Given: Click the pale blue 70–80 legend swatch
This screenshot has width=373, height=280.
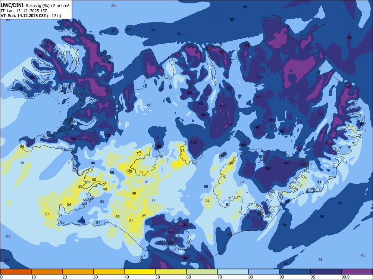Looking at the screenshot, I should point(233,272).
